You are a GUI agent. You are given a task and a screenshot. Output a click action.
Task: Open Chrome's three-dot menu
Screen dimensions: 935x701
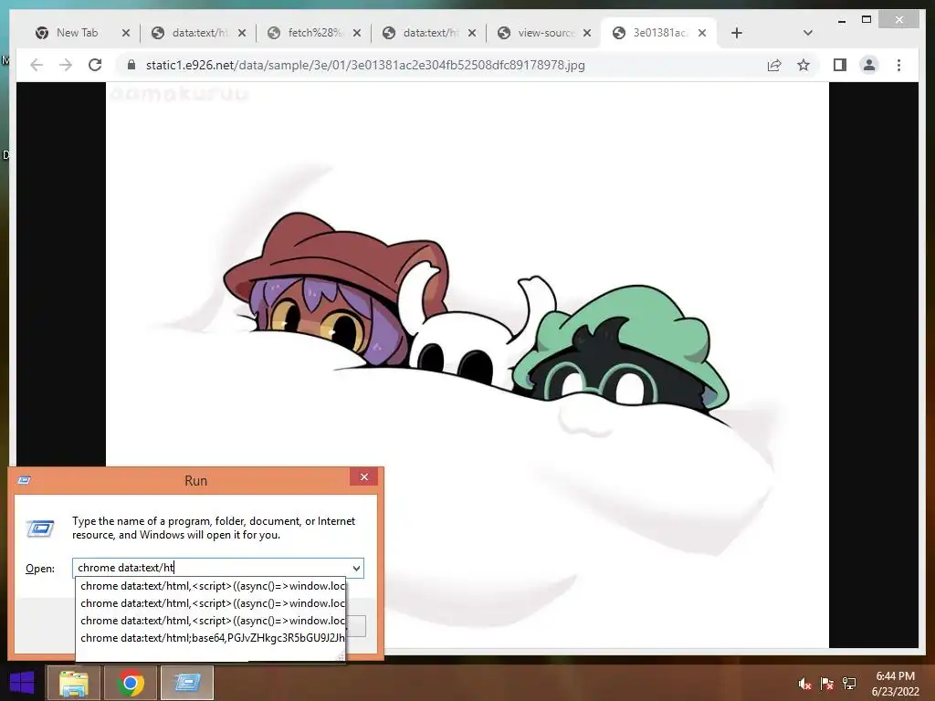tap(898, 65)
